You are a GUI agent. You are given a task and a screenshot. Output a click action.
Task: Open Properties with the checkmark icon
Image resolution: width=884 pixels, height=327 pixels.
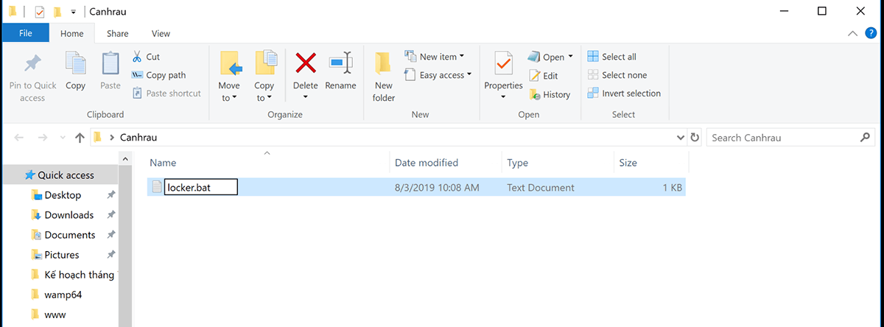pyautogui.click(x=503, y=65)
